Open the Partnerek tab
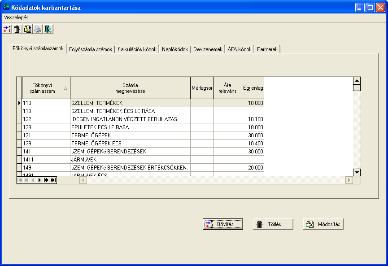Screen dimensions: 388x266 coord(267,49)
